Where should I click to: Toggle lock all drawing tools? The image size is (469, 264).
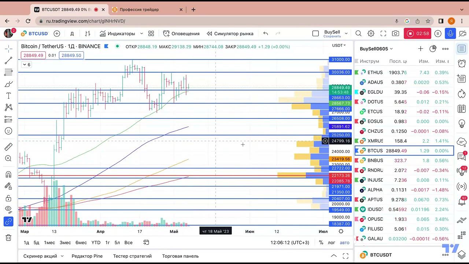[x=8, y=198]
